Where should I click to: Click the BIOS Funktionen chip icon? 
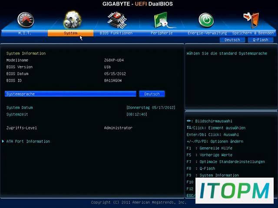pos(117,20)
